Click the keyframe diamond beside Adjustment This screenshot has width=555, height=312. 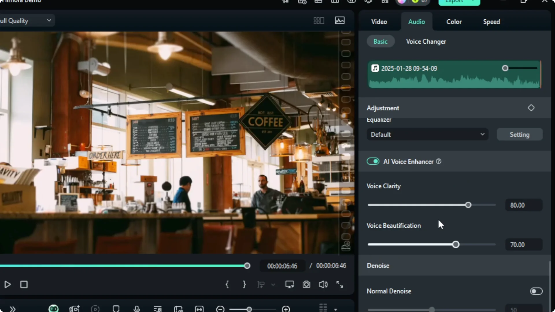point(531,108)
